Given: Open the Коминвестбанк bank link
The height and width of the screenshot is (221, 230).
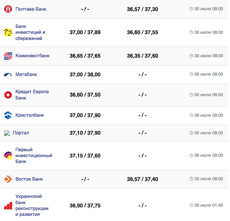Looking at the screenshot, I should [x=32, y=56].
